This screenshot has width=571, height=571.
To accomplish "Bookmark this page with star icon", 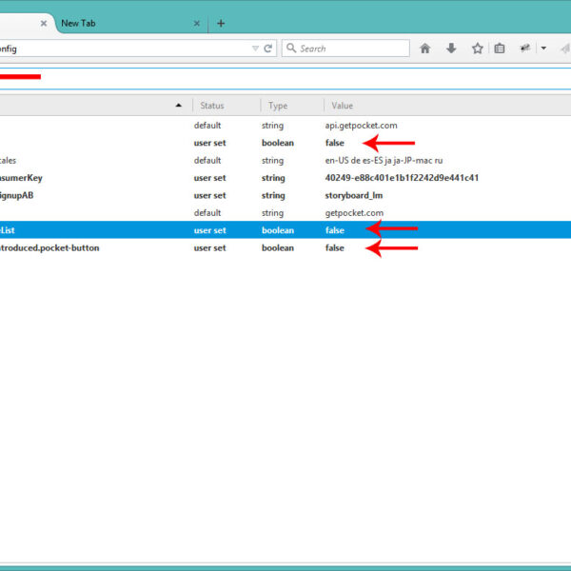I will (x=476, y=49).
